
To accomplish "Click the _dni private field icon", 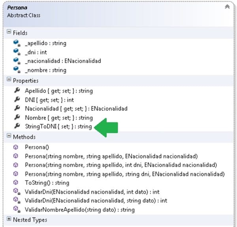I will point(16,52).
